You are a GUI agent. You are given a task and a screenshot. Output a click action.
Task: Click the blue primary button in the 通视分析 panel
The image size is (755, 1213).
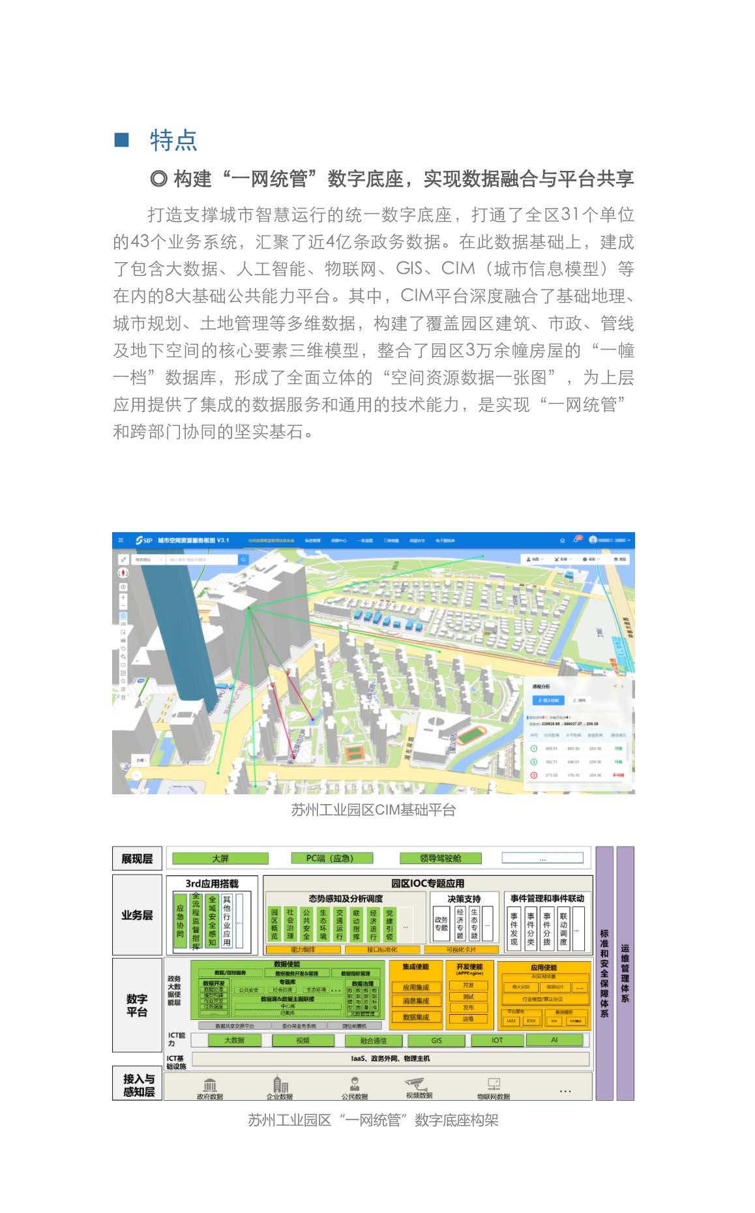548,700
